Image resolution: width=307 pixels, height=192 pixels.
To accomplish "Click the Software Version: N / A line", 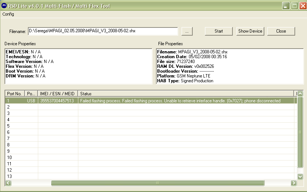I will [30, 62].
